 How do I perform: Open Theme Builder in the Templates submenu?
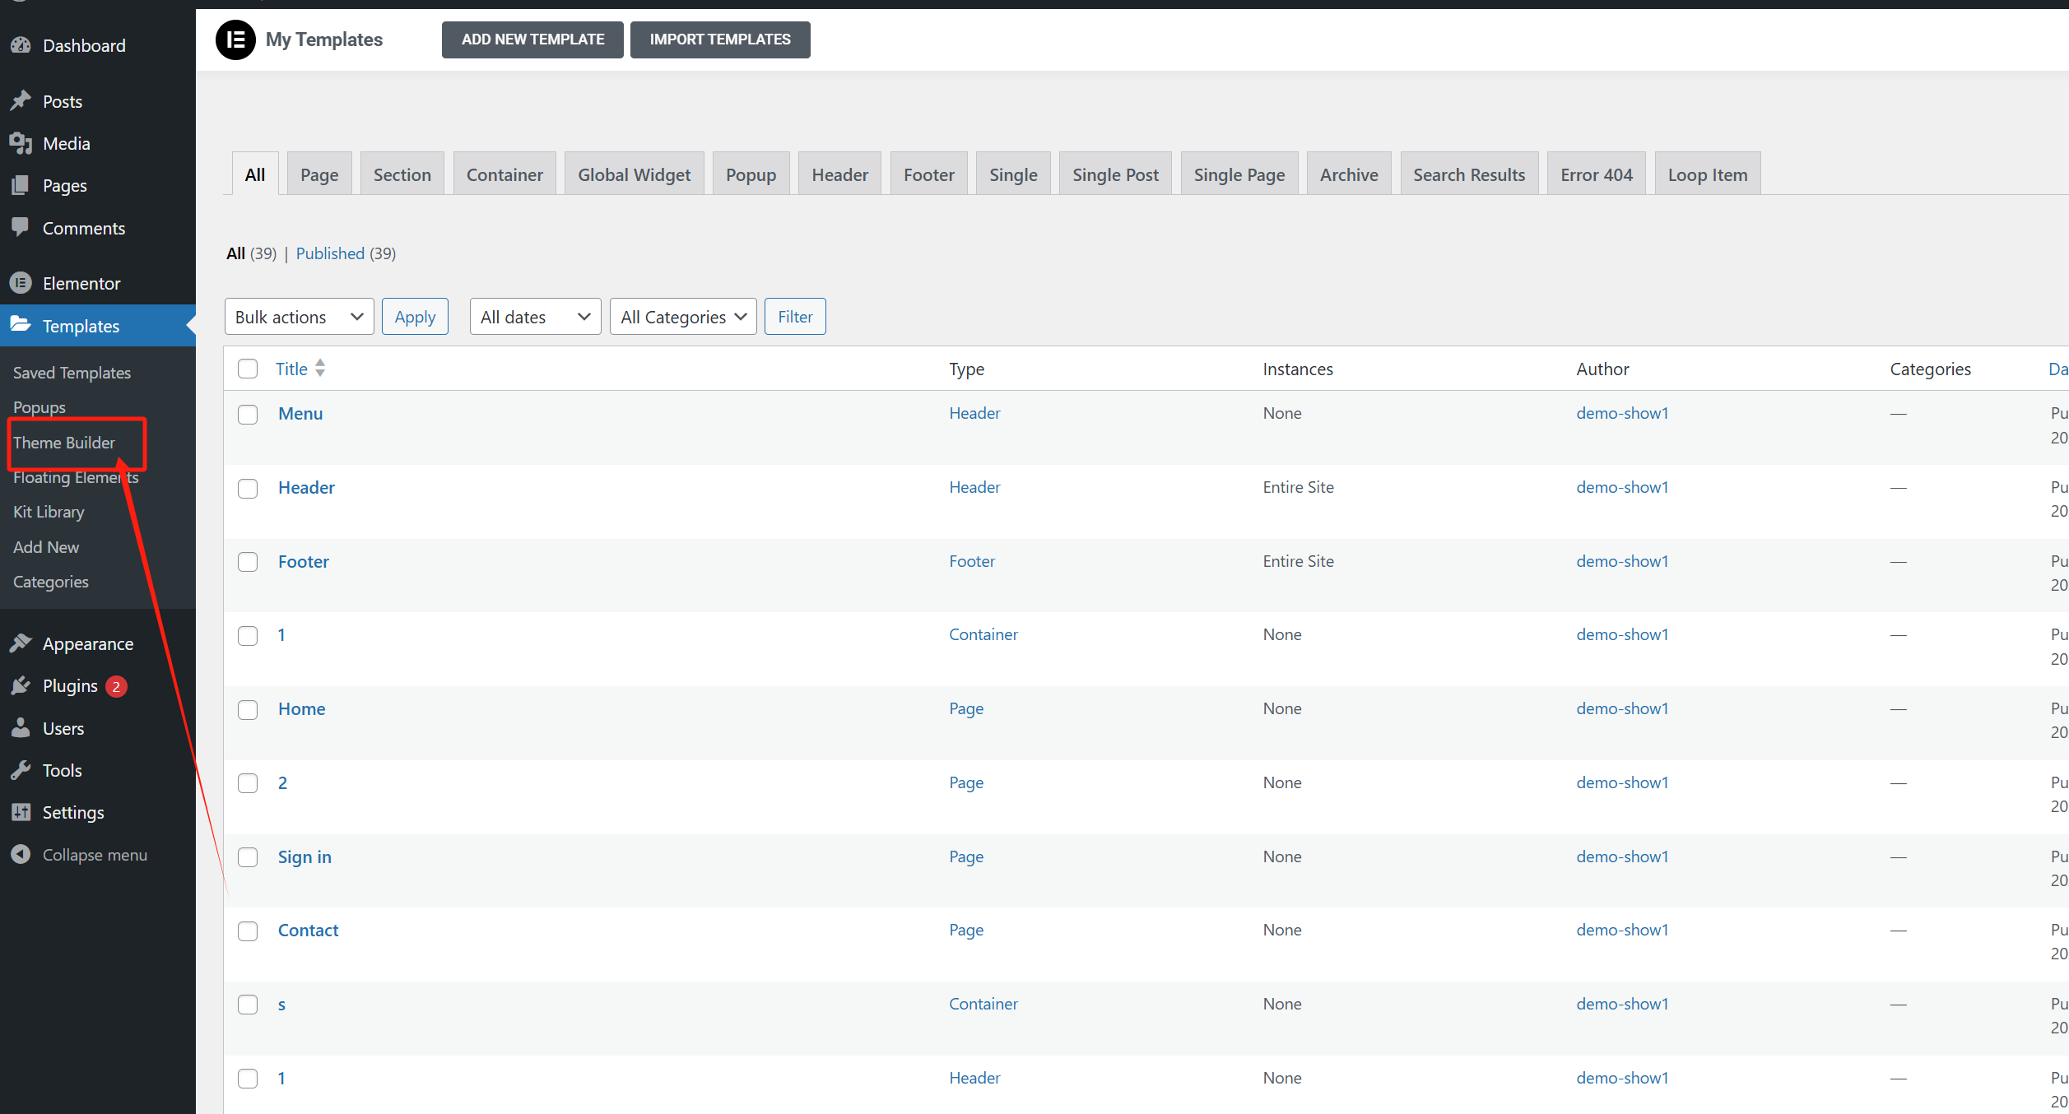pyautogui.click(x=64, y=443)
